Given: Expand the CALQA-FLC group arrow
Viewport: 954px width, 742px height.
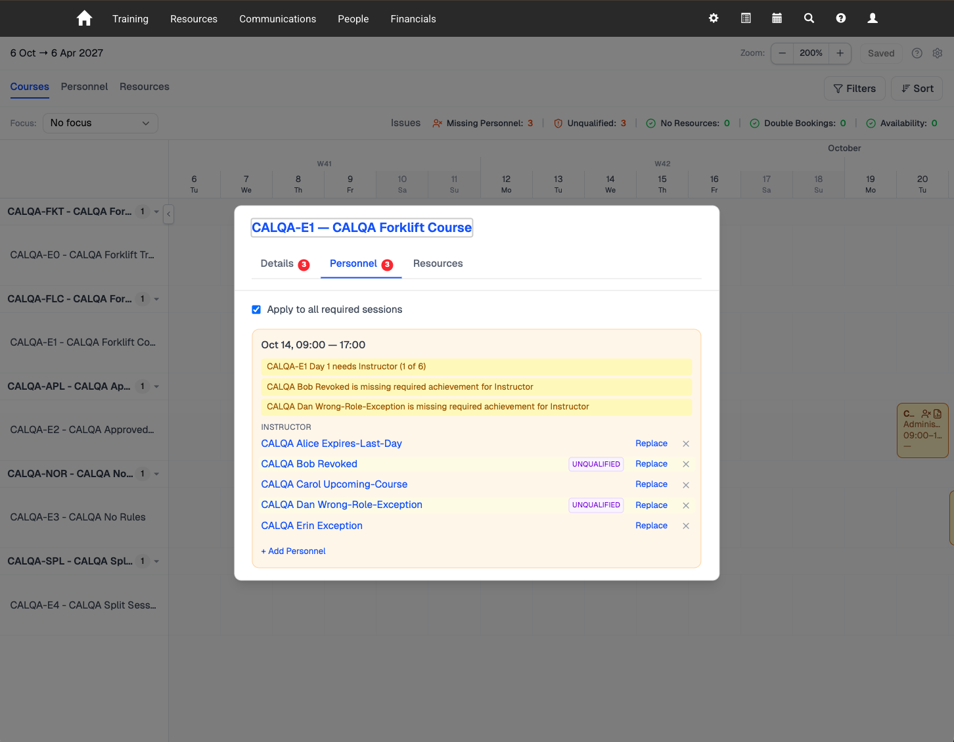Looking at the screenshot, I should [156, 299].
